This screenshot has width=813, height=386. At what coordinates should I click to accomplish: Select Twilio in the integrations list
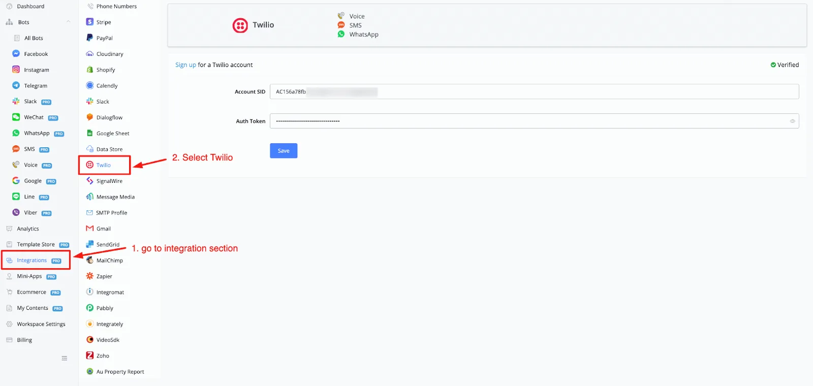click(104, 165)
